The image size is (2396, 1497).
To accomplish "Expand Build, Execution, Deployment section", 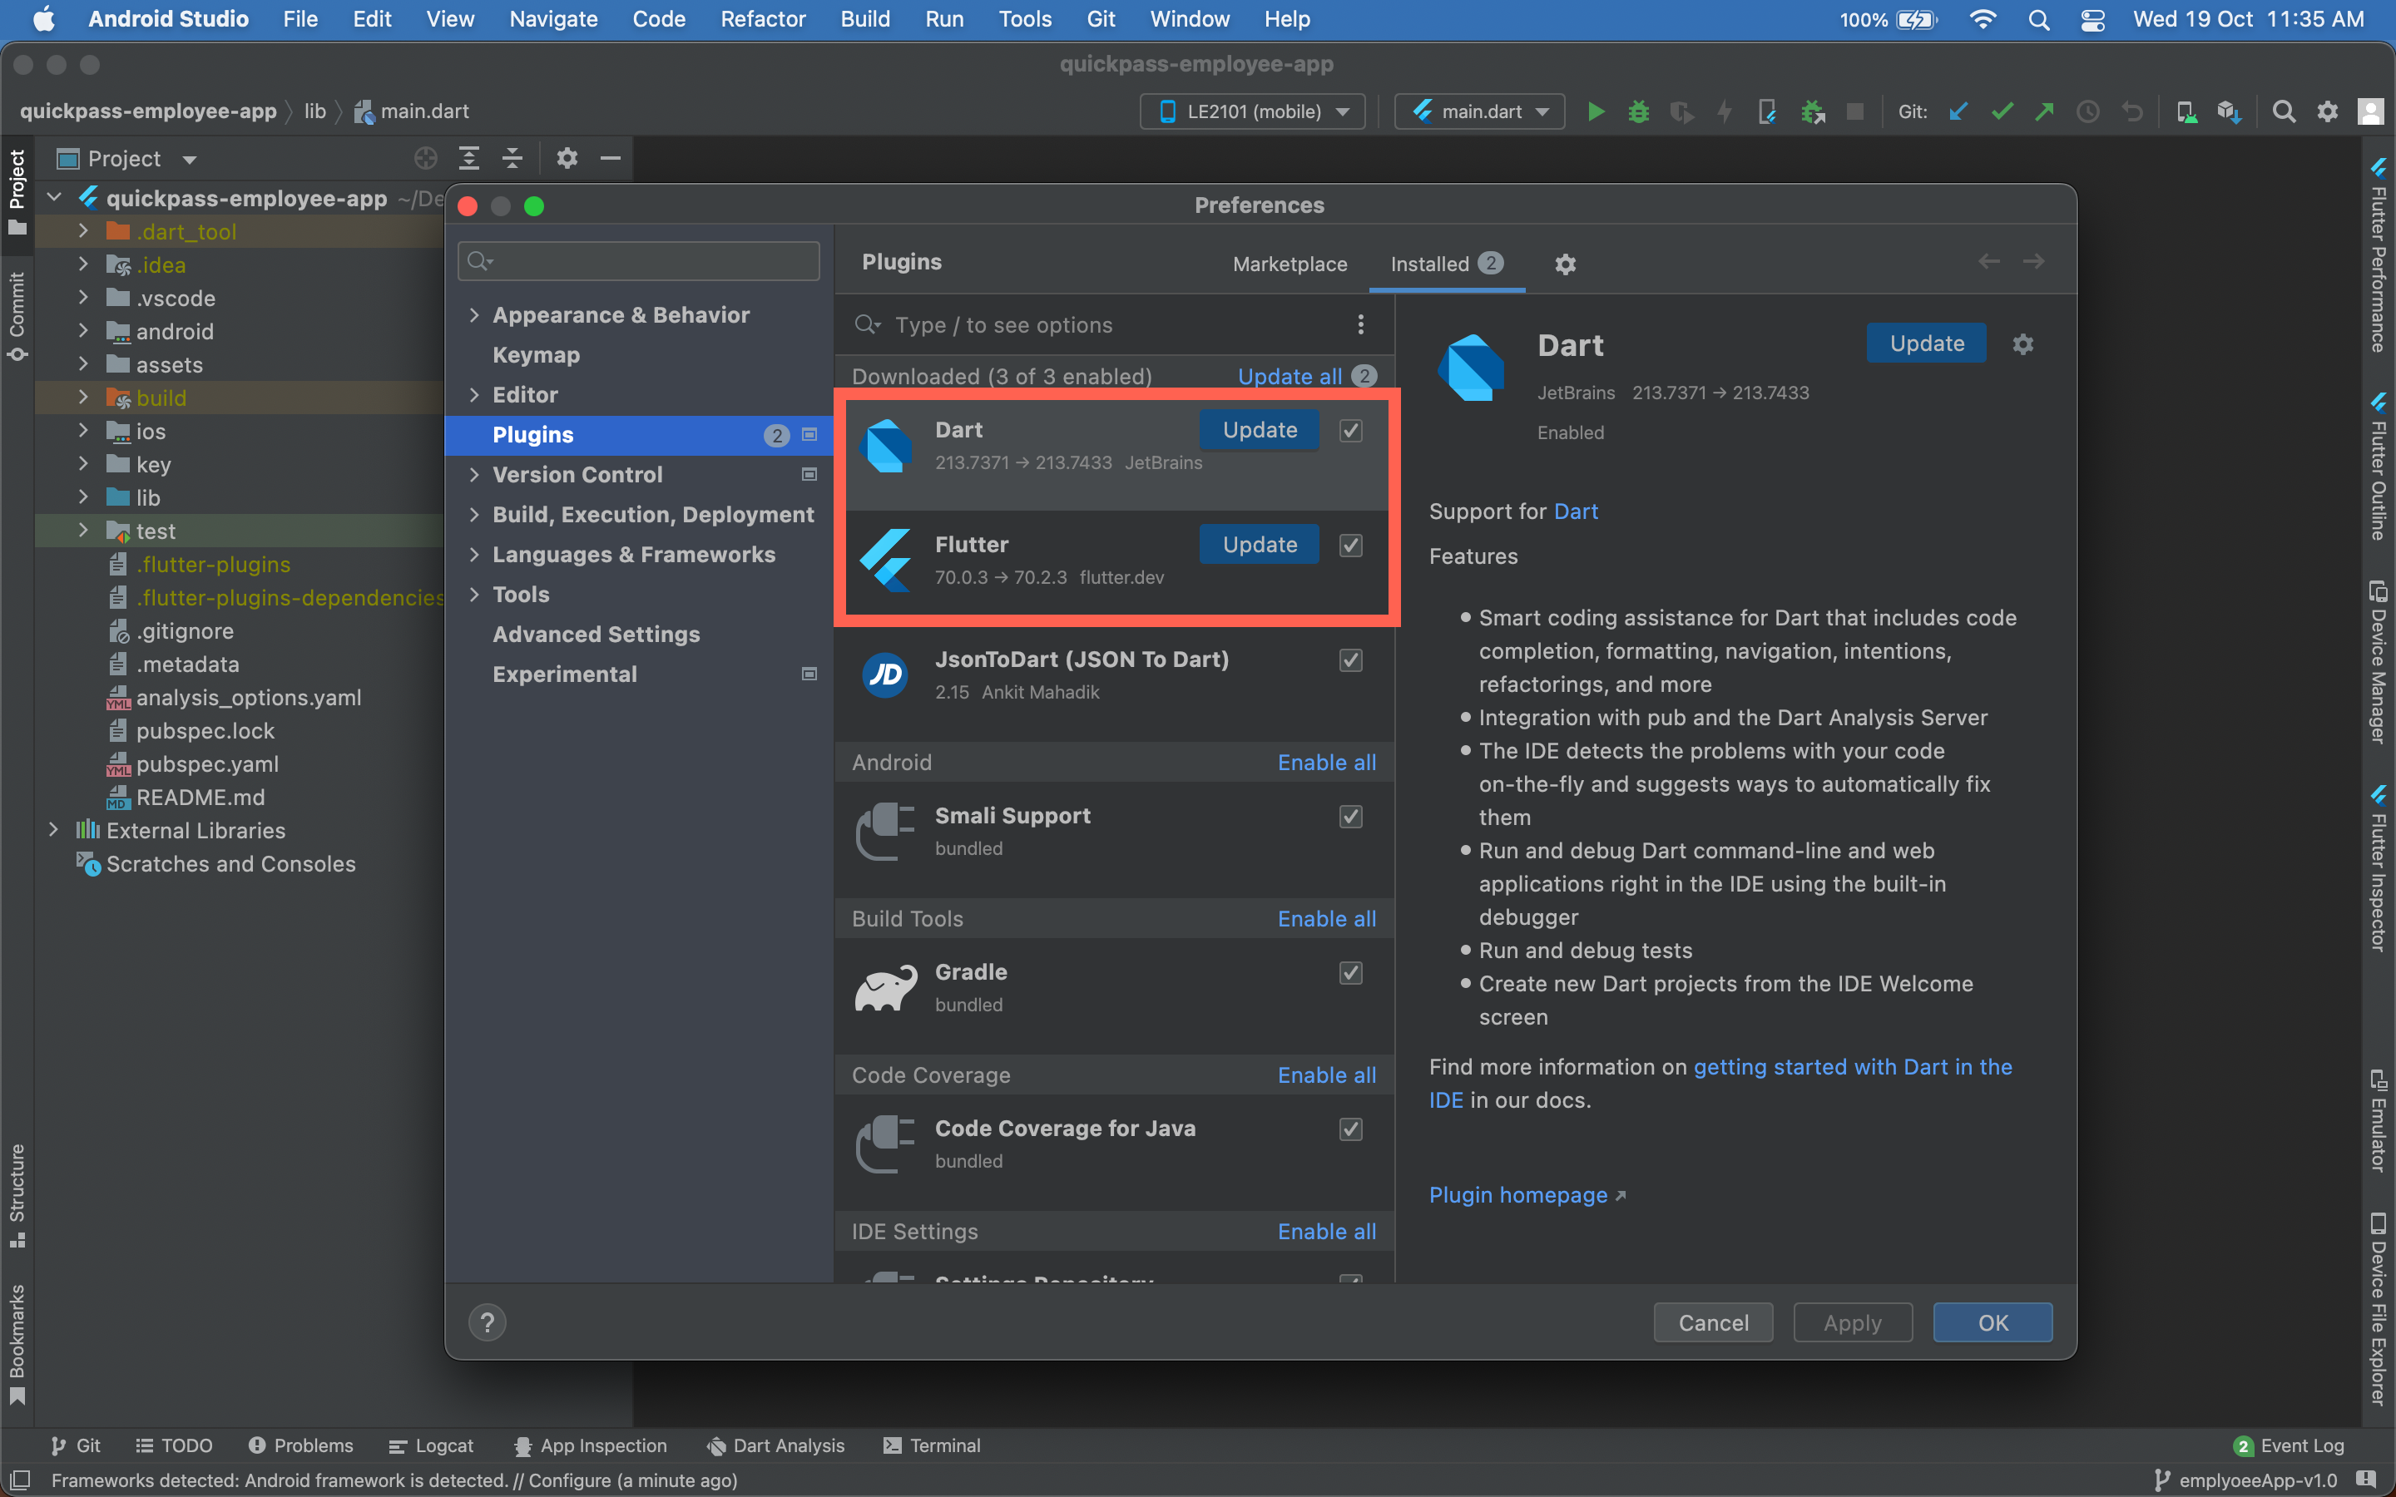I will click(474, 515).
